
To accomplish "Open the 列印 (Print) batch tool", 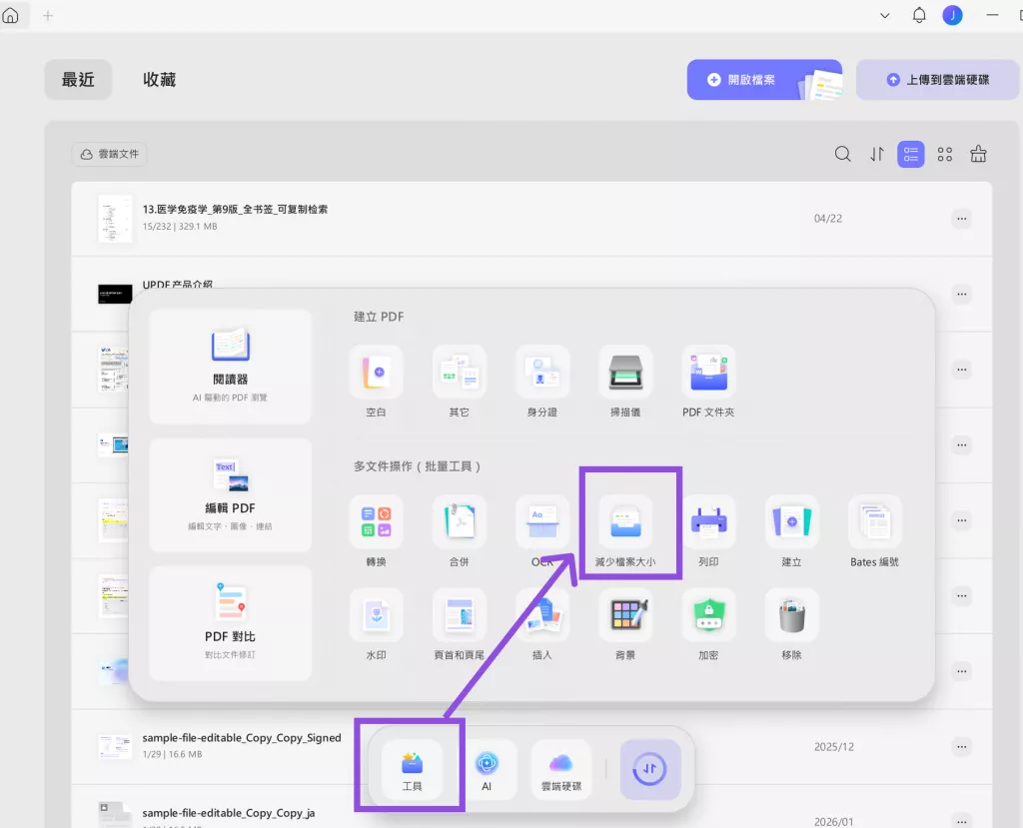I will (709, 529).
